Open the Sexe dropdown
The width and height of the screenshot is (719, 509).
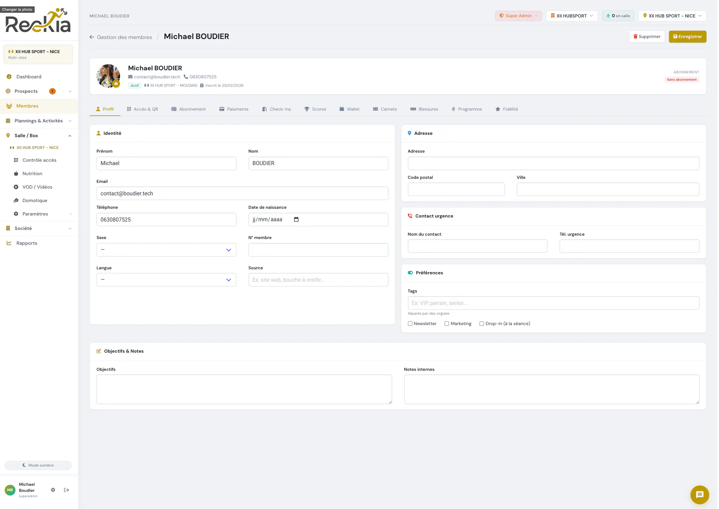coord(166,250)
